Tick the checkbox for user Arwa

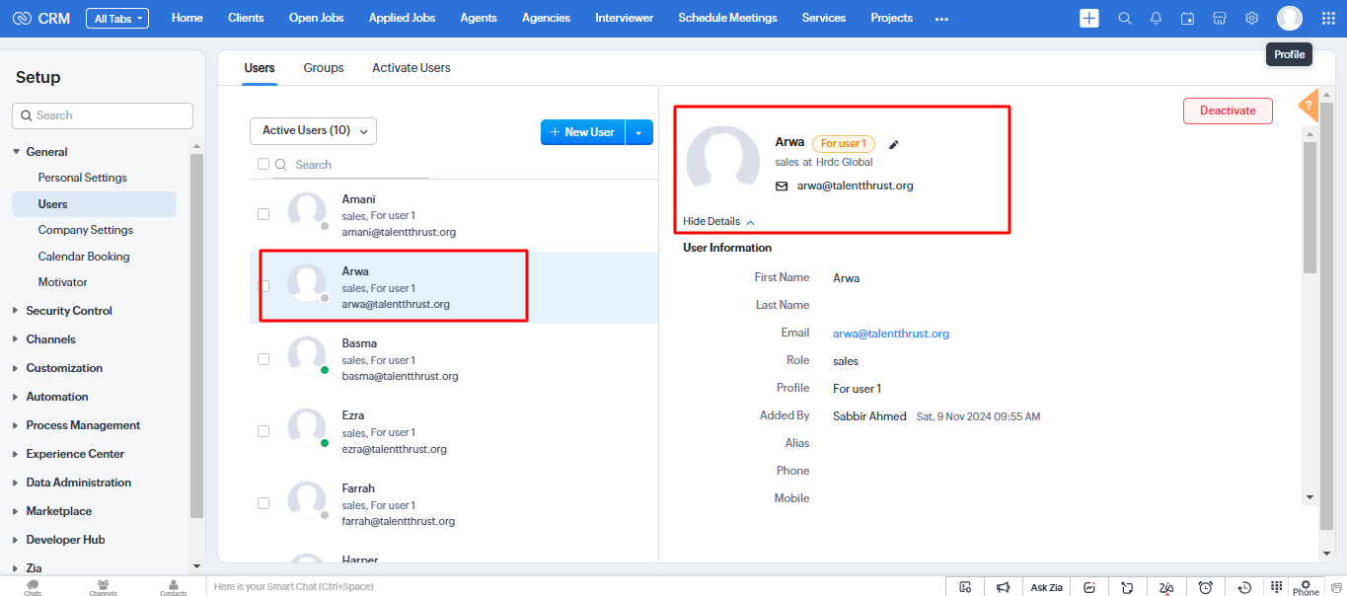click(x=263, y=286)
